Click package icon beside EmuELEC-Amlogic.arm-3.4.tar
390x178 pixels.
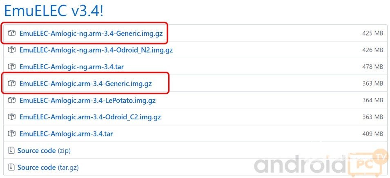11,134
